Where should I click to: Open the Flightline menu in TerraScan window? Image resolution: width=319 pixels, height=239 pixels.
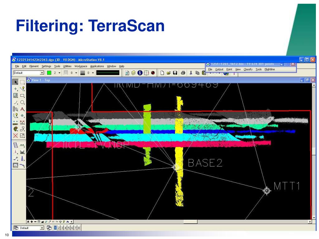click(x=269, y=69)
